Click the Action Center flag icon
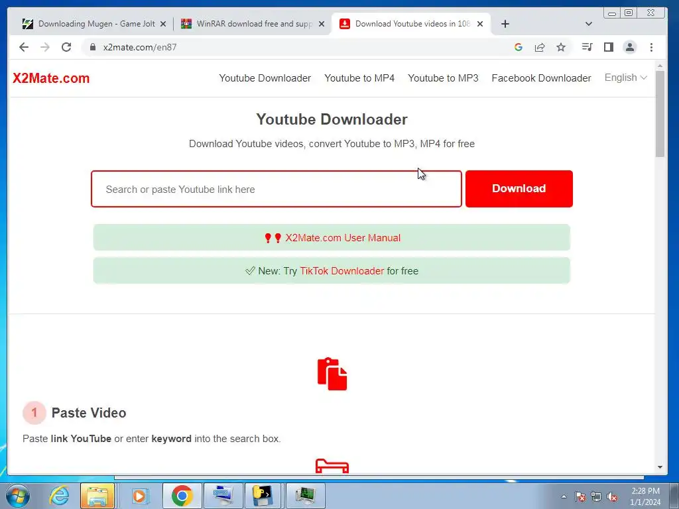679x509 pixels. tap(580, 496)
